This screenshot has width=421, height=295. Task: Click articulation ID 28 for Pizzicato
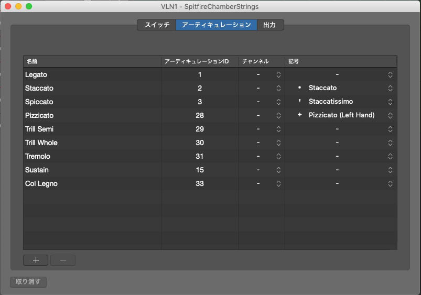tap(200, 115)
